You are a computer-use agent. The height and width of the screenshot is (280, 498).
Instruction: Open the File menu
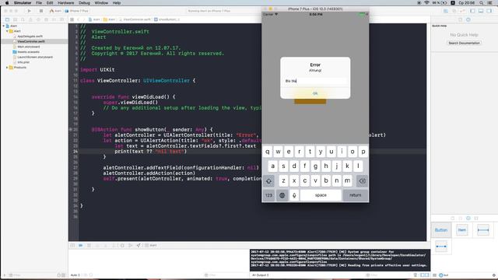39,3
